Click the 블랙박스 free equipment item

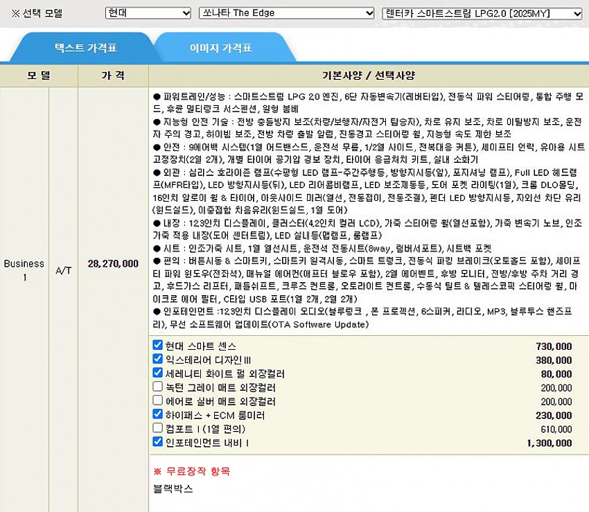tap(173, 488)
